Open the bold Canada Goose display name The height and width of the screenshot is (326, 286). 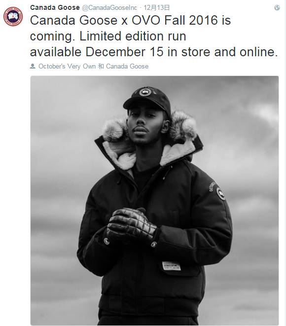[x=55, y=7]
